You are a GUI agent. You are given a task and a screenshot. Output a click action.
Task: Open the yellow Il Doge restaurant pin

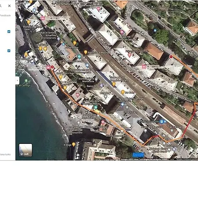pos(73,144)
